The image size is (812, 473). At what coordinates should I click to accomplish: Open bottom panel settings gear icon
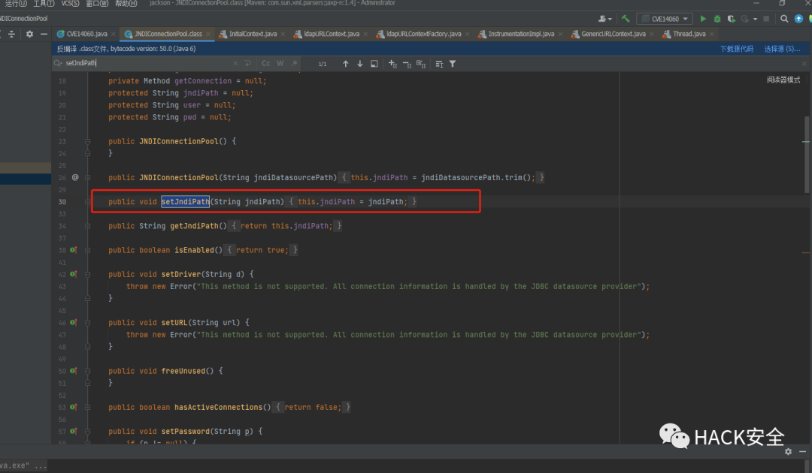point(788,451)
